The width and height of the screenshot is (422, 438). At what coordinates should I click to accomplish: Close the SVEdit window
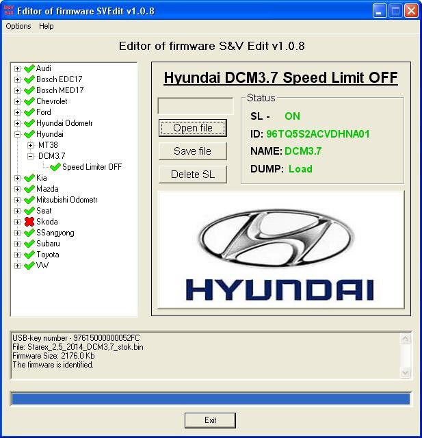tap(411, 11)
